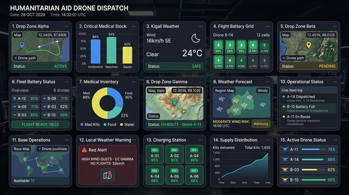Click the 12.345N, 67.890E coordinates label

(x=52, y=35)
